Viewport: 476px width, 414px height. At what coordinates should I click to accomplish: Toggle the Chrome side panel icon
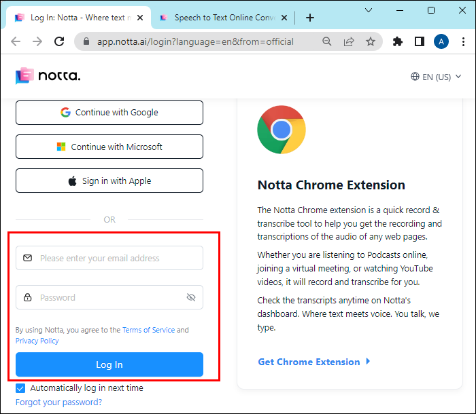420,41
